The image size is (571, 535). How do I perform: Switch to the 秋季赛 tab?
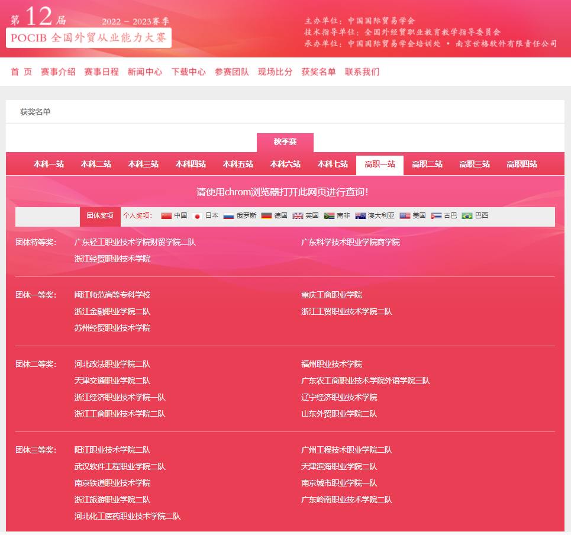click(x=285, y=142)
